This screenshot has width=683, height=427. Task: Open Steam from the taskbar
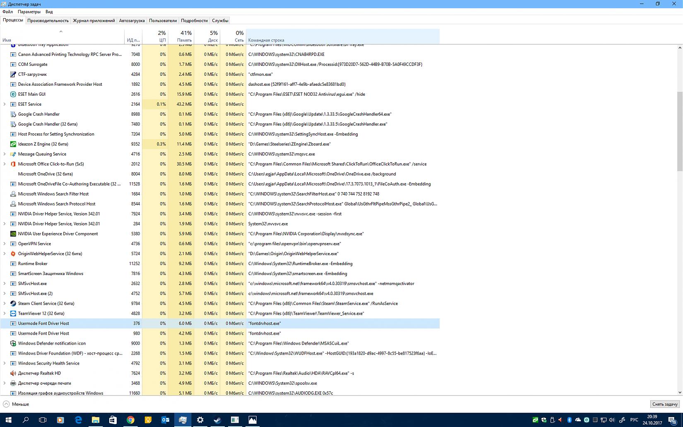pos(217,420)
